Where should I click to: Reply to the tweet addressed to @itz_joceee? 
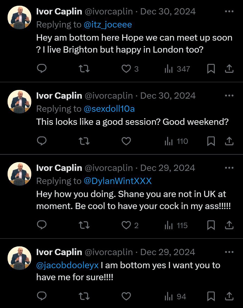pyautogui.click(x=42, y=69)
